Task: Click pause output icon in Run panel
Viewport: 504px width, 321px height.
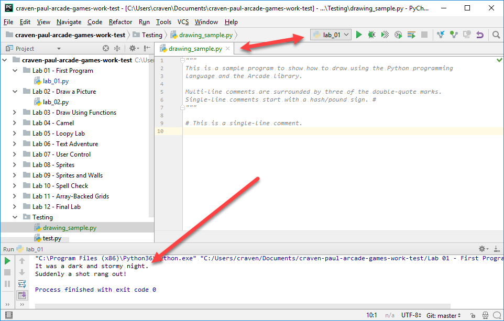Action: click(x=7, y=284)
